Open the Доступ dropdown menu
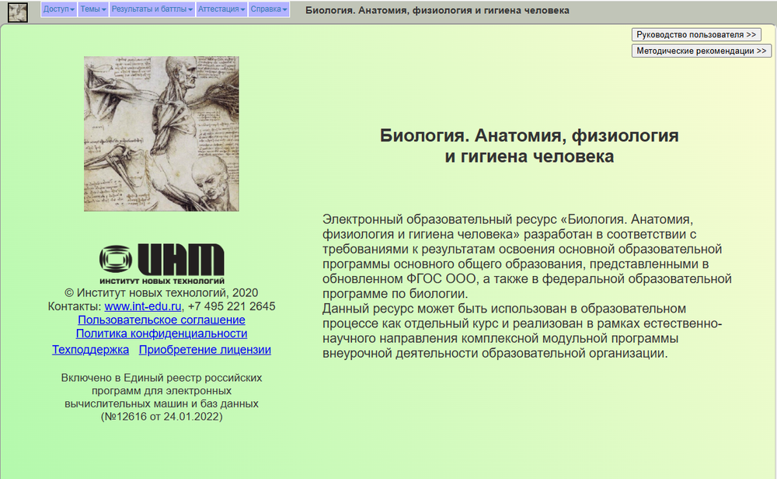 pos(58,9)
